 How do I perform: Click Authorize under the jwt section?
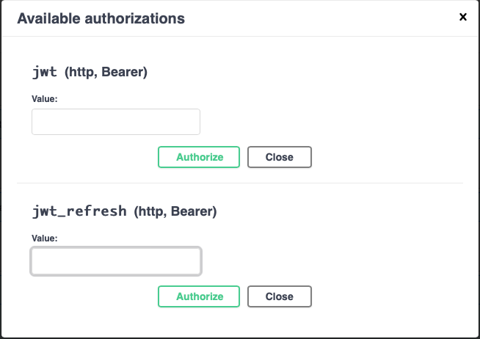point(199,157)
